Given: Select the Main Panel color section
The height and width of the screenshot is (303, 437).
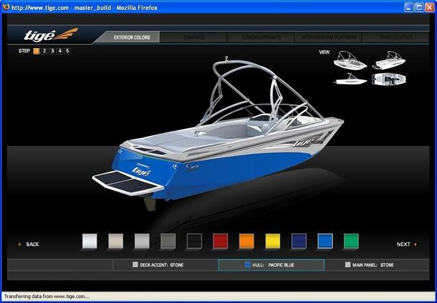Looking at the screenshot, I should (370, 265).
